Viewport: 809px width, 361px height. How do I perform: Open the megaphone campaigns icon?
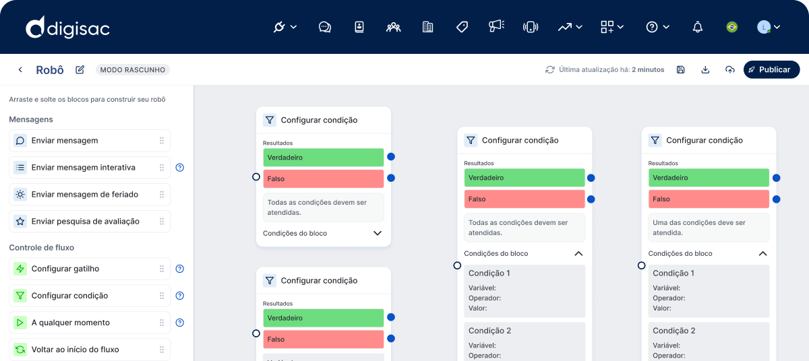(496, 27)
